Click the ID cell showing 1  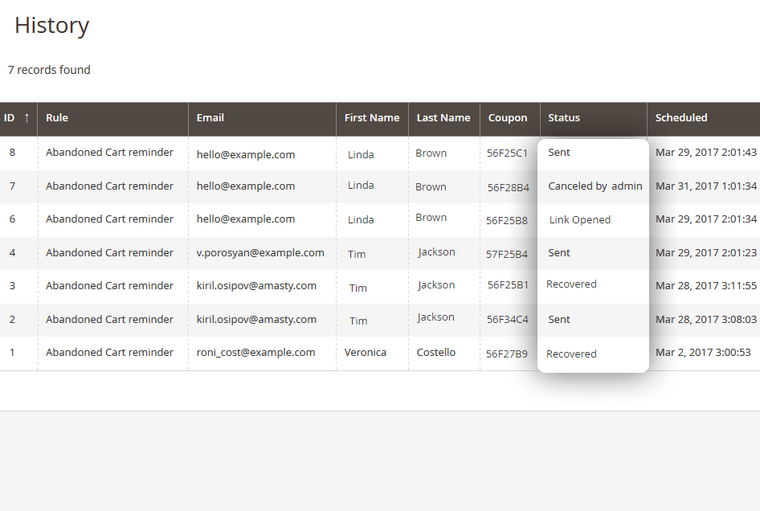12,353
